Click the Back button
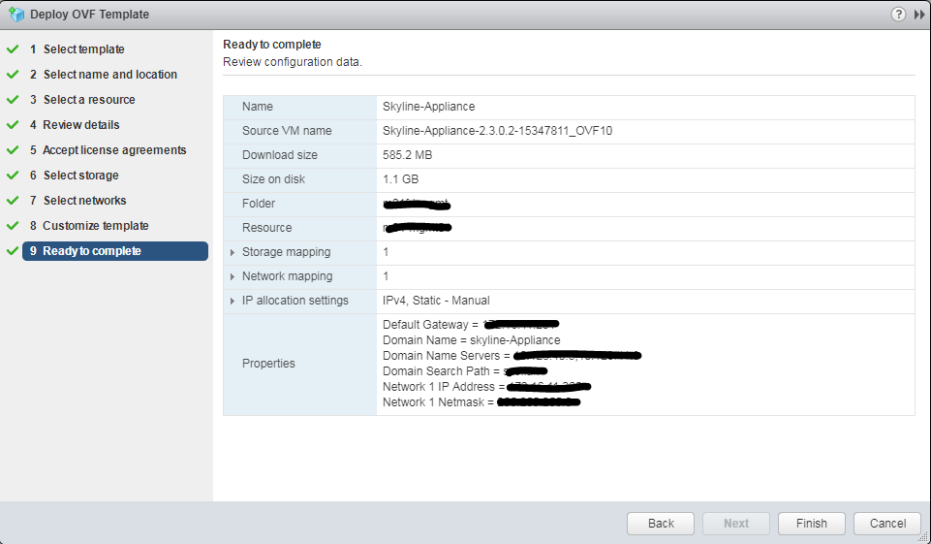 (661, 524)
